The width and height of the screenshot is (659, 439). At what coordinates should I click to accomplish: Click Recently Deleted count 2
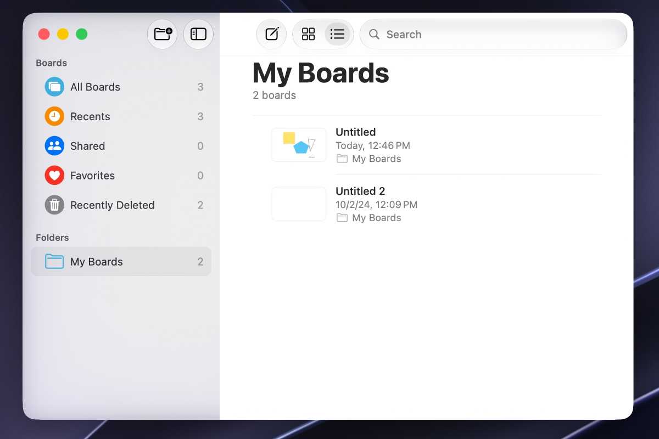pyautogui.click(x=200, y=205)
